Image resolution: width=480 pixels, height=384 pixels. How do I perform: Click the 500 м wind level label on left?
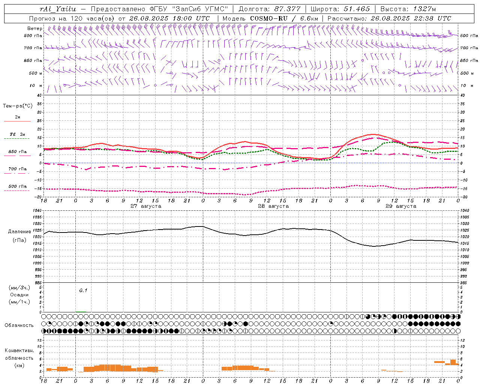click(36, 73)
